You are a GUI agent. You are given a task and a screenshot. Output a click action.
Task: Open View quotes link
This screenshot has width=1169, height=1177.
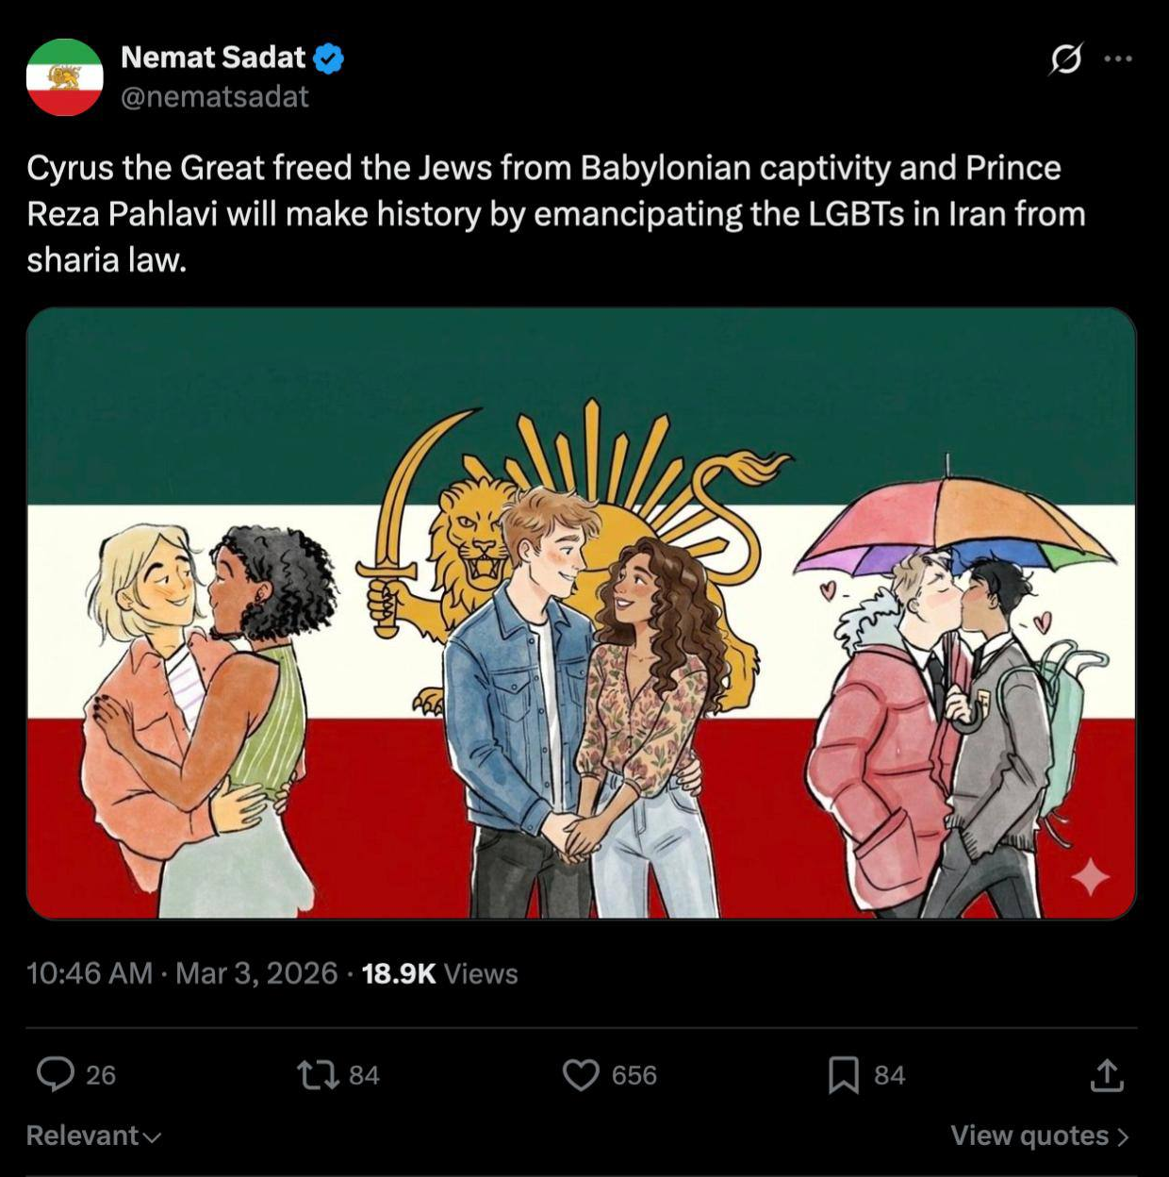[1039, 1136]
